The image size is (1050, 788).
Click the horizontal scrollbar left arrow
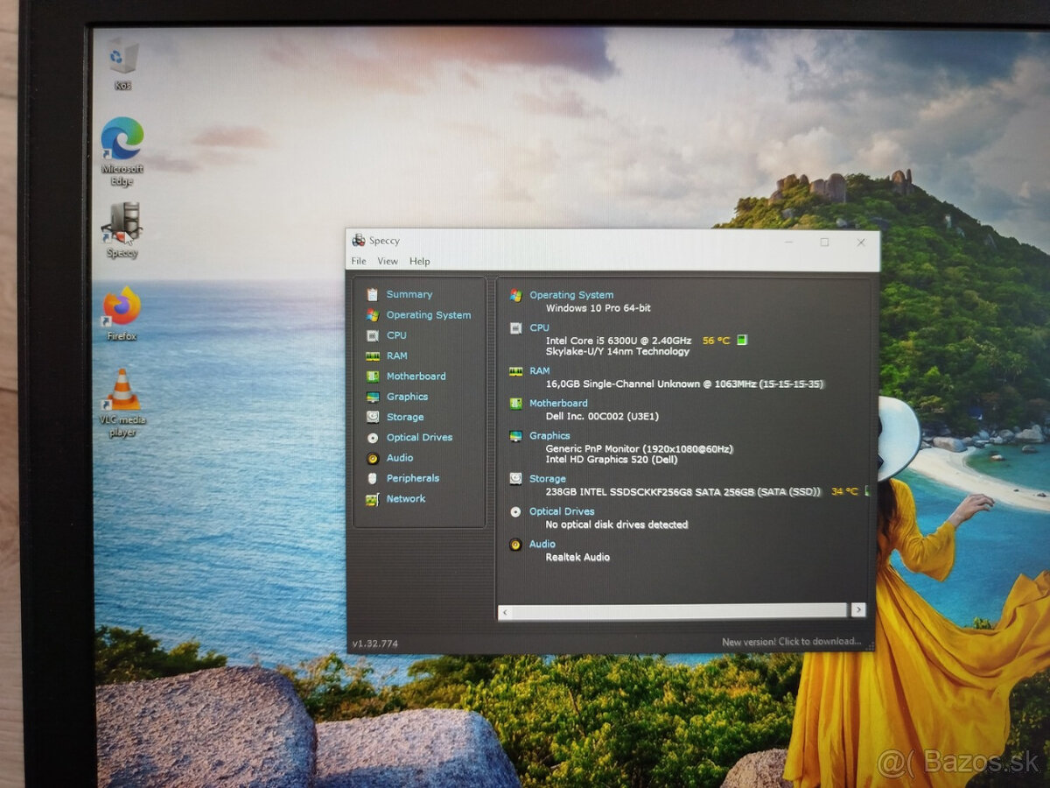tap(505, 610)
